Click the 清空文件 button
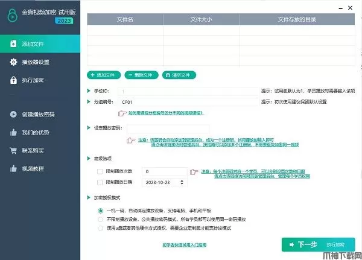The height and width of the screenshot is (260, 362). [179, 75]
